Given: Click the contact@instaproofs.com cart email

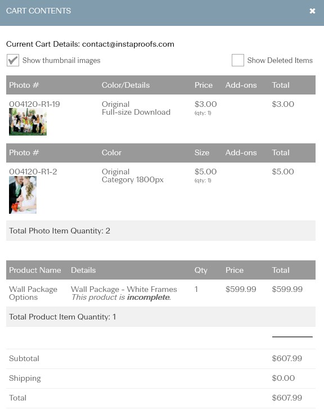Looking at the screenshot, I should pyautogui.click(x=128, y=44).
